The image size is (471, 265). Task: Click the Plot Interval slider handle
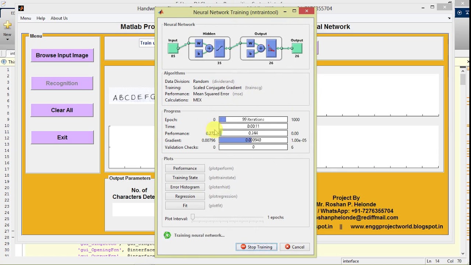[192, 218]
